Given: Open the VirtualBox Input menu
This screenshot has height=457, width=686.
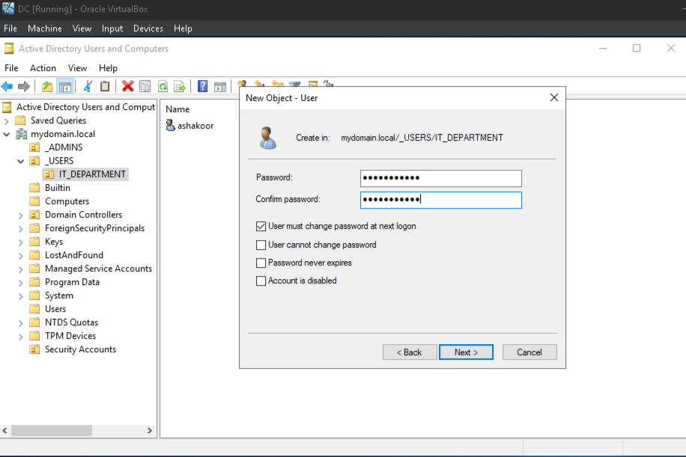Looking at the screenshot, I should coord(112,28).
